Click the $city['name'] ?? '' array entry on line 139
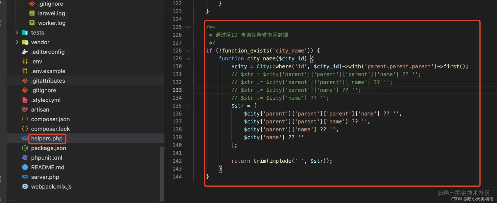Viewport: 497px width, 203px height. pyautogui.click(x=274, y=137)
